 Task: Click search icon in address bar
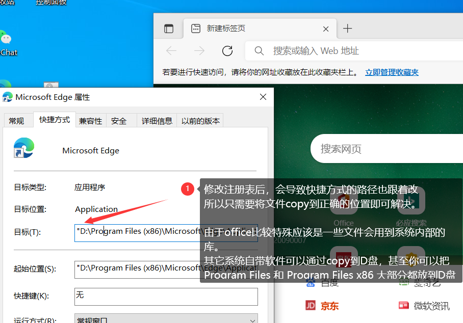click(x=259, y=51)
